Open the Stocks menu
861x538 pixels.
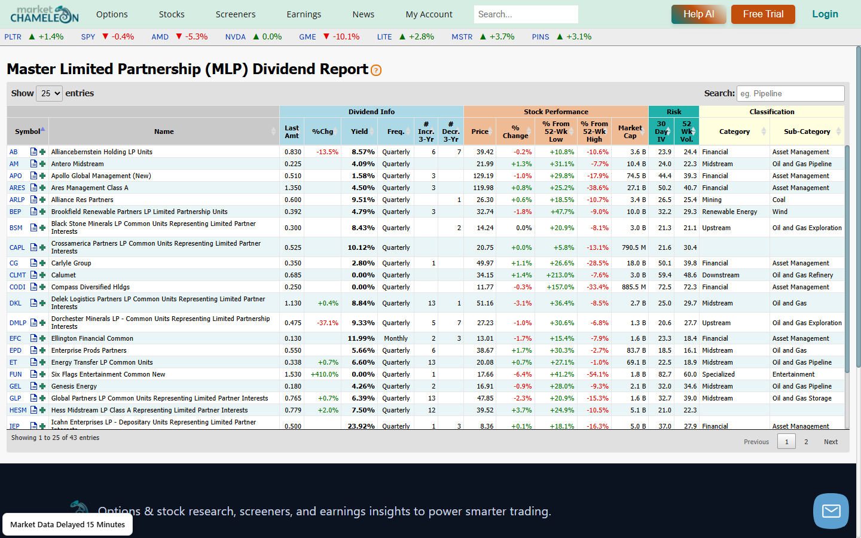pyautogui.click(x=172, y=14)
